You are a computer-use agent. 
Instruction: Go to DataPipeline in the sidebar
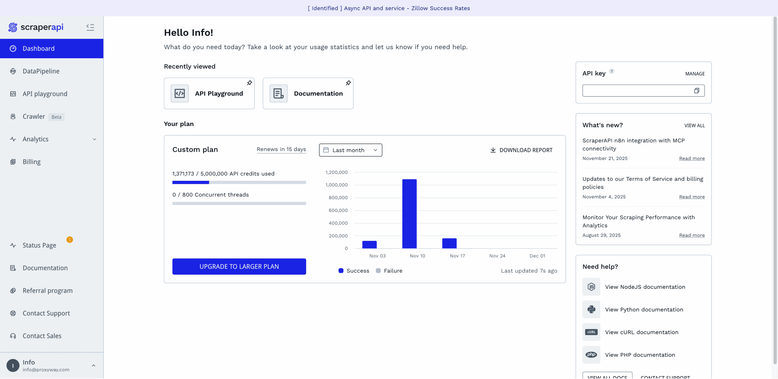[x=41, y=71]
